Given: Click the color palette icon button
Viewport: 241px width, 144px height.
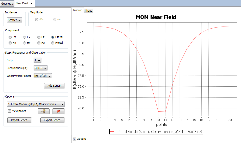Looking at the screenshot, I should pos(43,111).
